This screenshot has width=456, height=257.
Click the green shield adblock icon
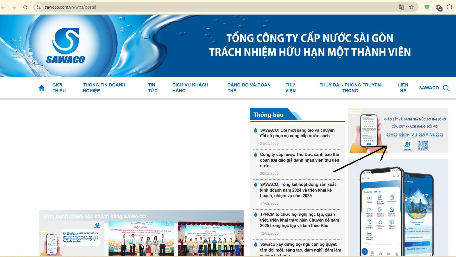pos(427,7)
